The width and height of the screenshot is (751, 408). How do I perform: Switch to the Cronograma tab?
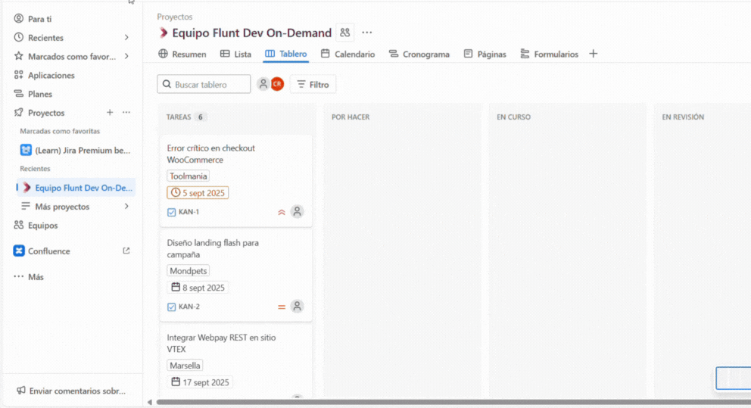419,55
